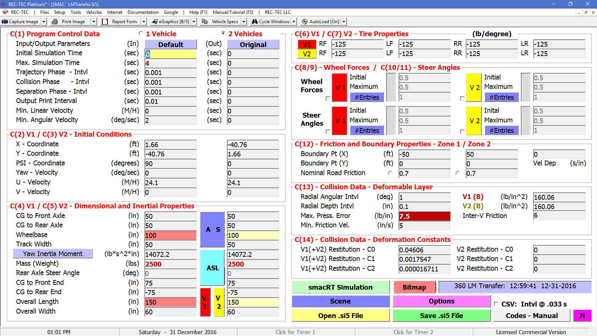Screen dimensions: 597x336
Task: Click the Initial Simulation Time input field
Action: 171,54
